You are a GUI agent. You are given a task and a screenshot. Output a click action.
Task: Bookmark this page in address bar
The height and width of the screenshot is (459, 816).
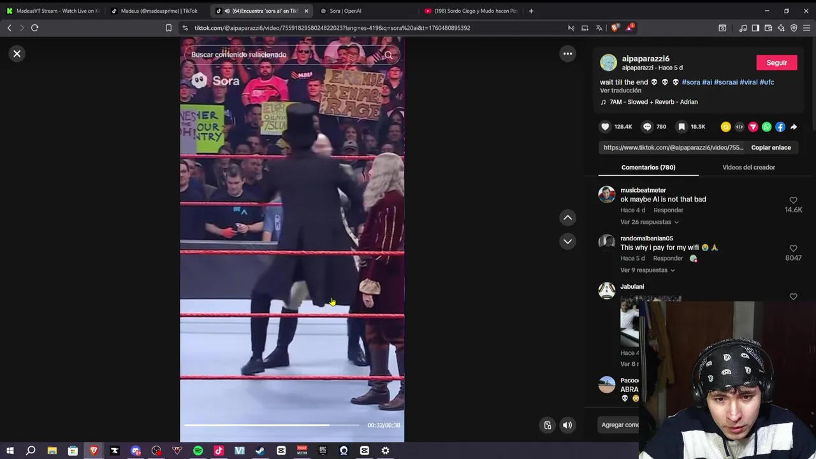168,28
